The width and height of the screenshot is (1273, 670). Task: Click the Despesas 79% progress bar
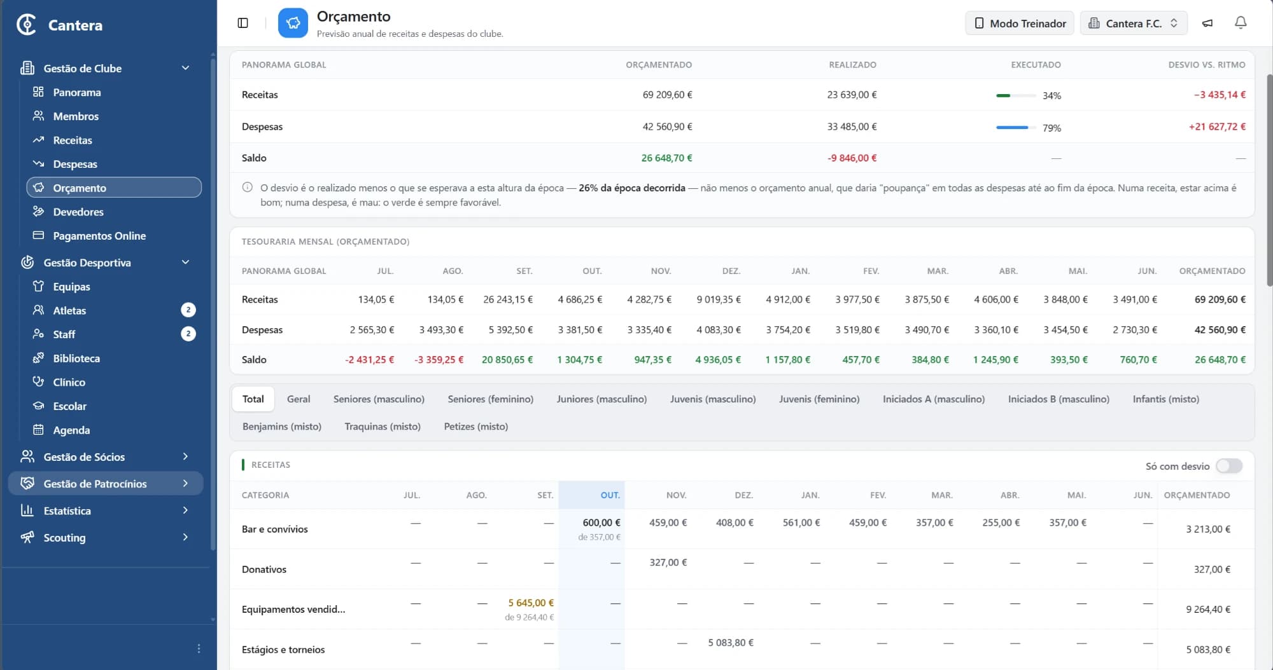(1016, 127)
